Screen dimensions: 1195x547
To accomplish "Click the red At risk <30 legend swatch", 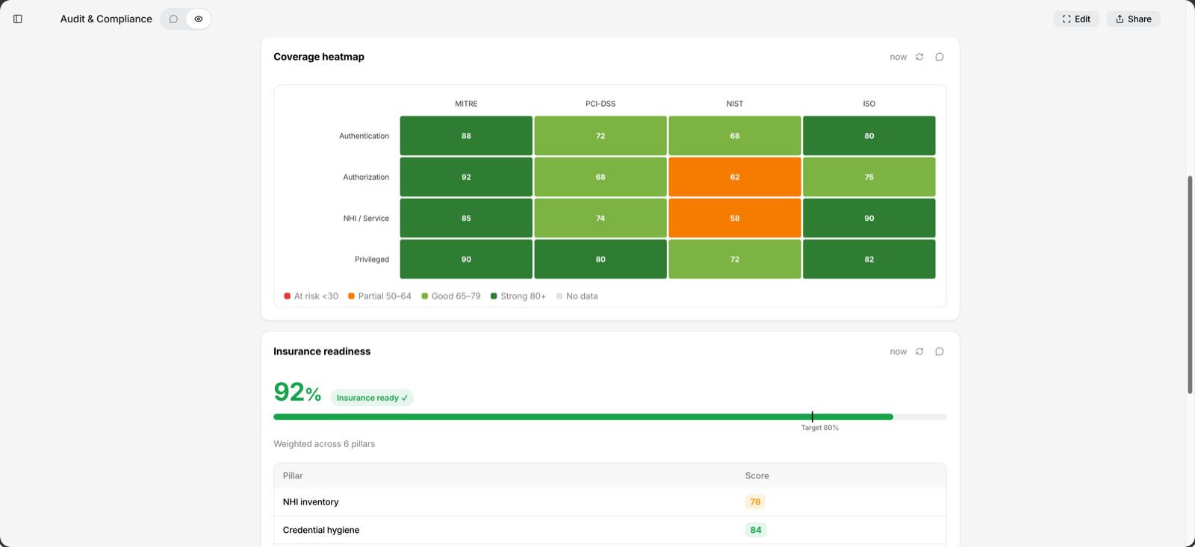I will [288, 296].
